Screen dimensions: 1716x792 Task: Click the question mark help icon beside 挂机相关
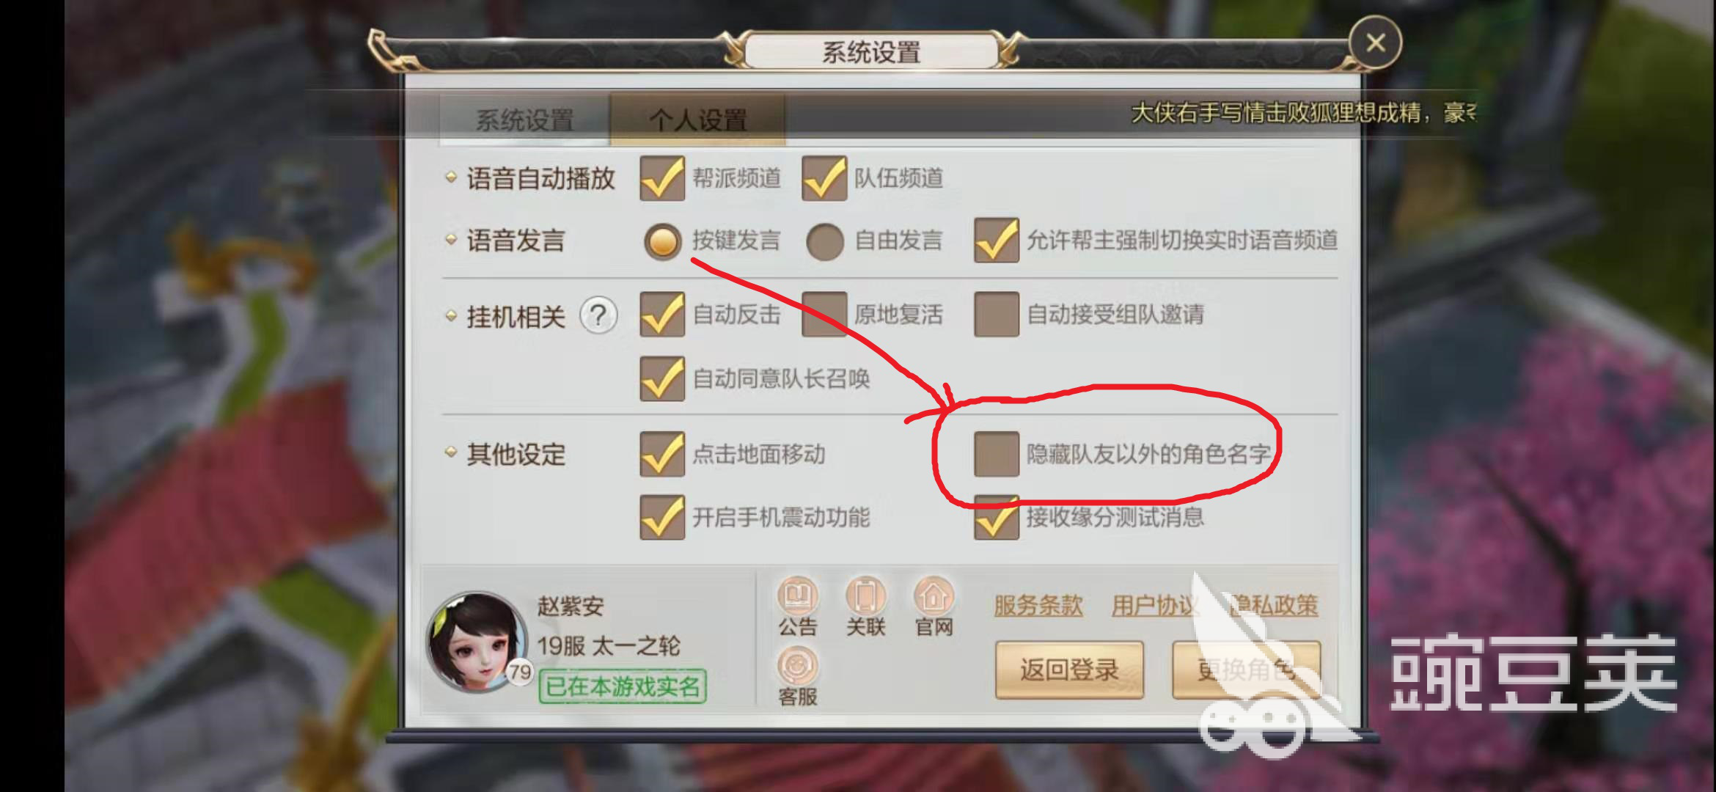[x=598, y=317]
